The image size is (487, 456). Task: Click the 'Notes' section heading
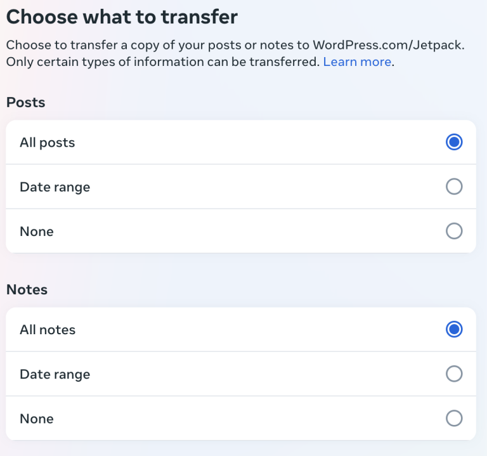pos(27,289)
